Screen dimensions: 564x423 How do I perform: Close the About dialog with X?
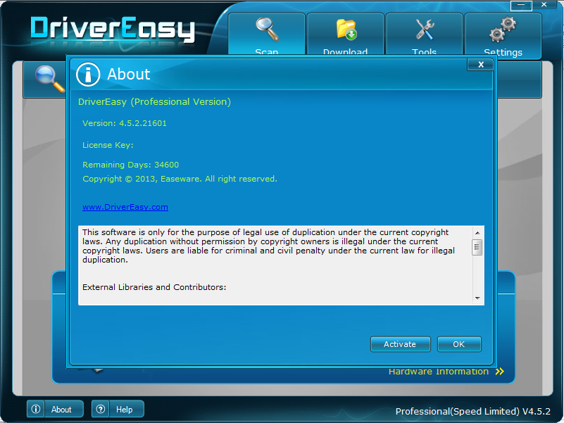(x=480, y=64)
